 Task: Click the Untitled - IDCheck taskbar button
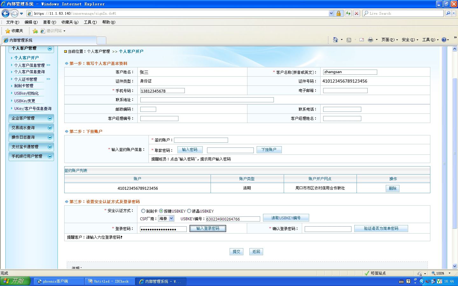[110, 282]
